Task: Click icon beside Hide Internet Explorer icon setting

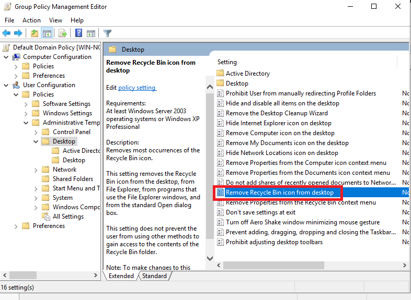Action: [221, 123]
